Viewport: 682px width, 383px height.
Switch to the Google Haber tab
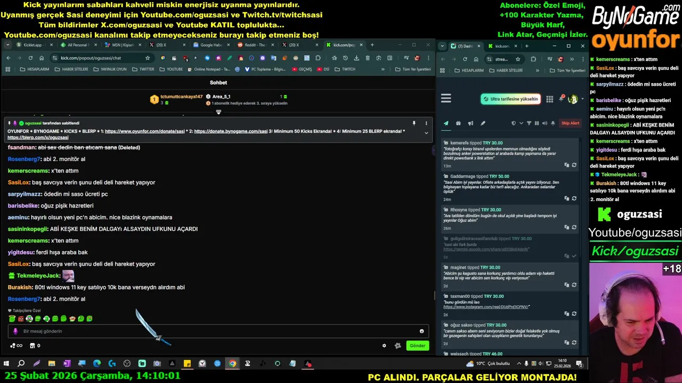click(x=211, y=45)
